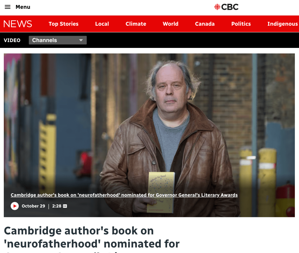Go to Indigenous news section

click(x=283, y=24)
